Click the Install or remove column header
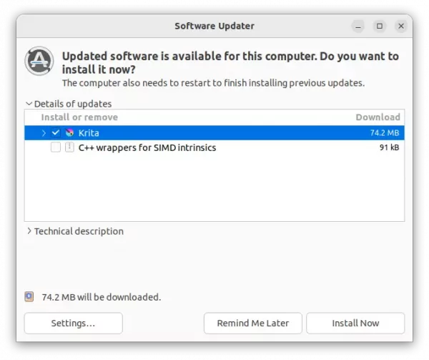This screenshot has height=360, width=429. [79, 117]
